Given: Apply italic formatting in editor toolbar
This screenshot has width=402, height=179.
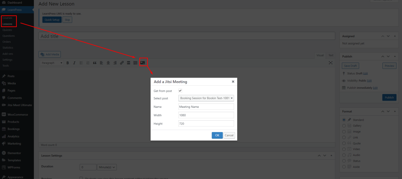Looking at the screenshot, I should (x=74, y=63).
